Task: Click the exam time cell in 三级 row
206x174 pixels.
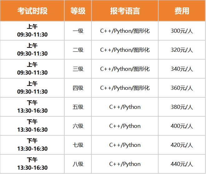Action: tap(32, 69)
